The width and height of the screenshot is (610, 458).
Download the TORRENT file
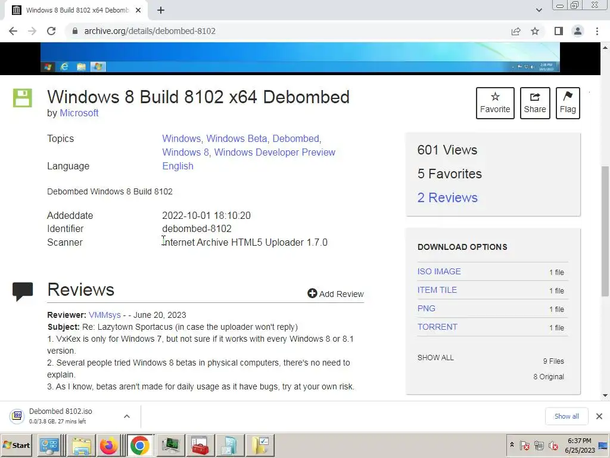[x=437, y=327]
